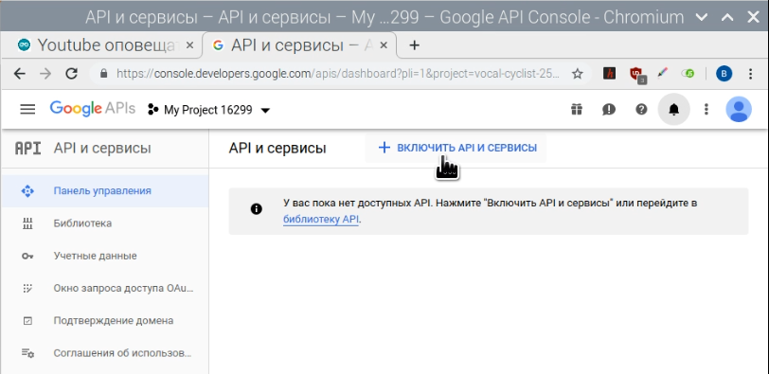This screenshot has height=374, width=769.
Task: Open the gift free trial icon
Action: point(576,109)
